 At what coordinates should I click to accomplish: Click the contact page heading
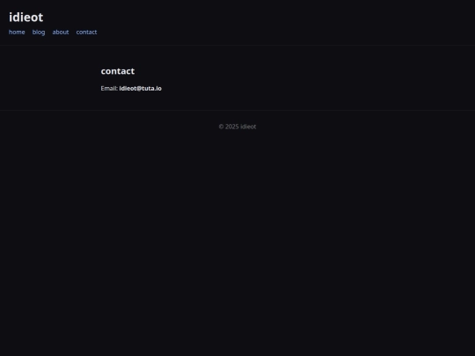click(118, 71)
